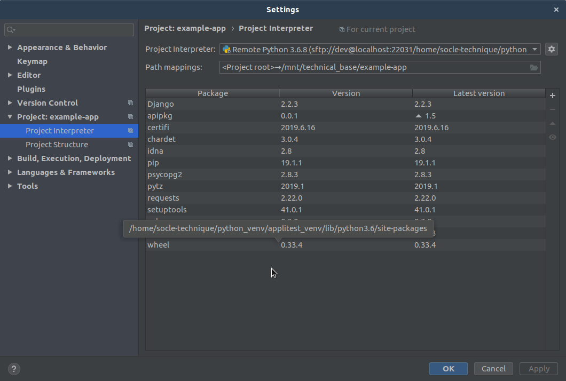The image size is (566, 381).
Task: Expand Appearance & Behavior section
Action: point(10,47)
